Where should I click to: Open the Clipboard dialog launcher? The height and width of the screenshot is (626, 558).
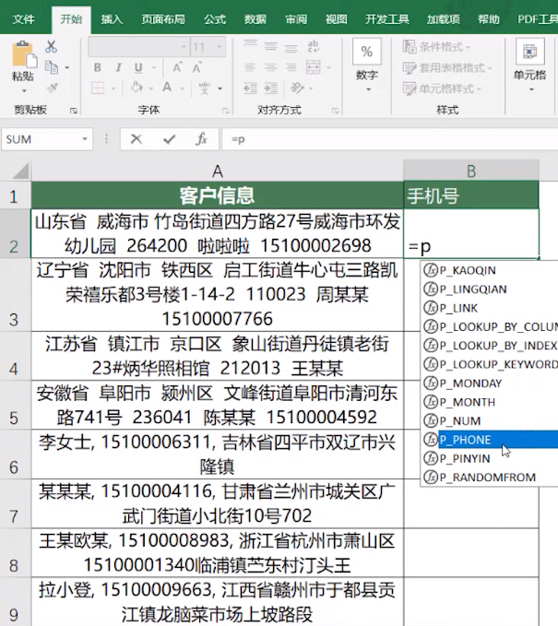[x=74, y=111]
